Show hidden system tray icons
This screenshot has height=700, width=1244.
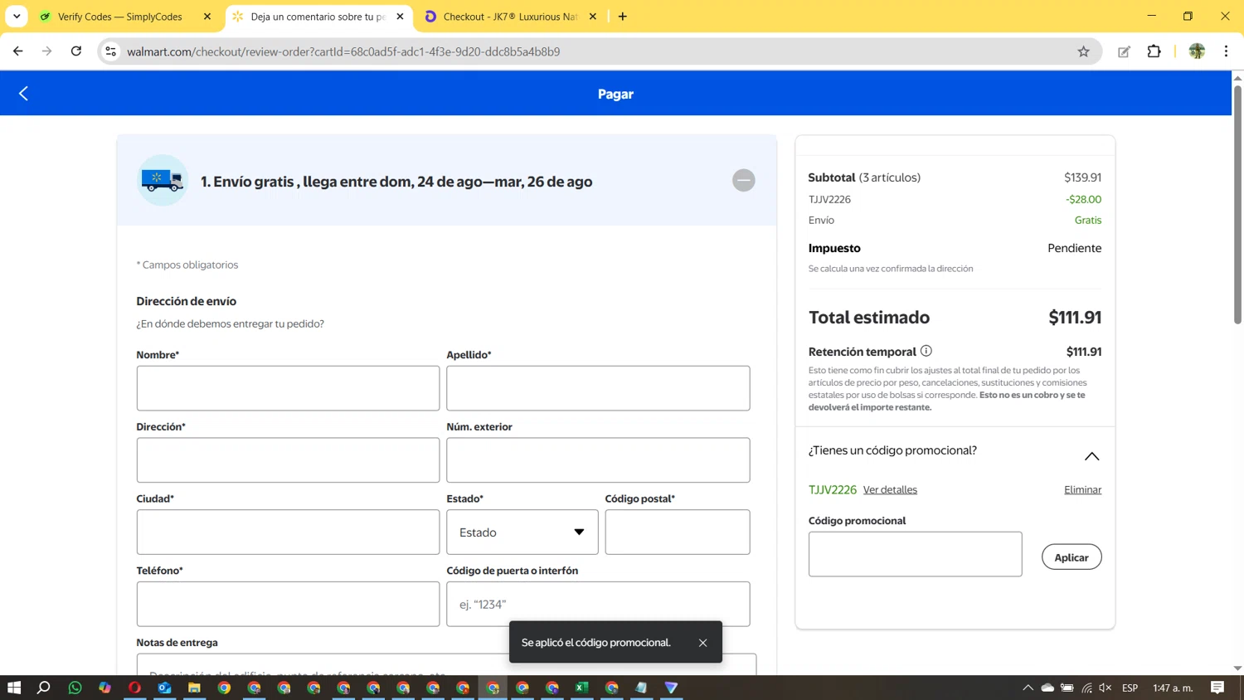point(1028,688)
